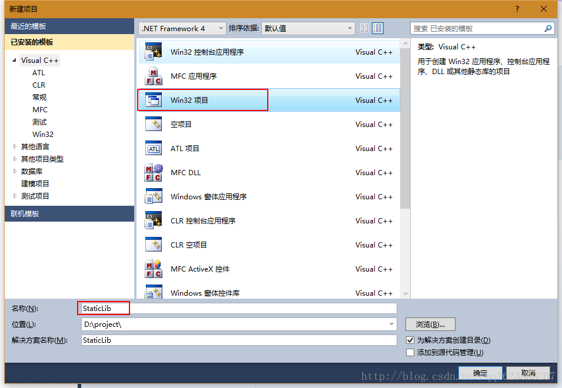Screen dimensions: 562x388
Task: Select the CLR 控制台应用程序 template icon
Action: 154,220
